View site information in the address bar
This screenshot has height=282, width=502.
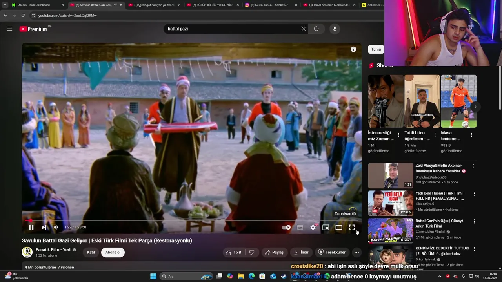(33, 15)
